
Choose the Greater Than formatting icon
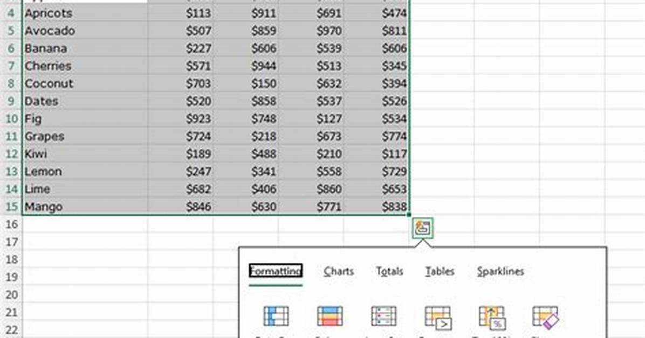coord(438,318)
